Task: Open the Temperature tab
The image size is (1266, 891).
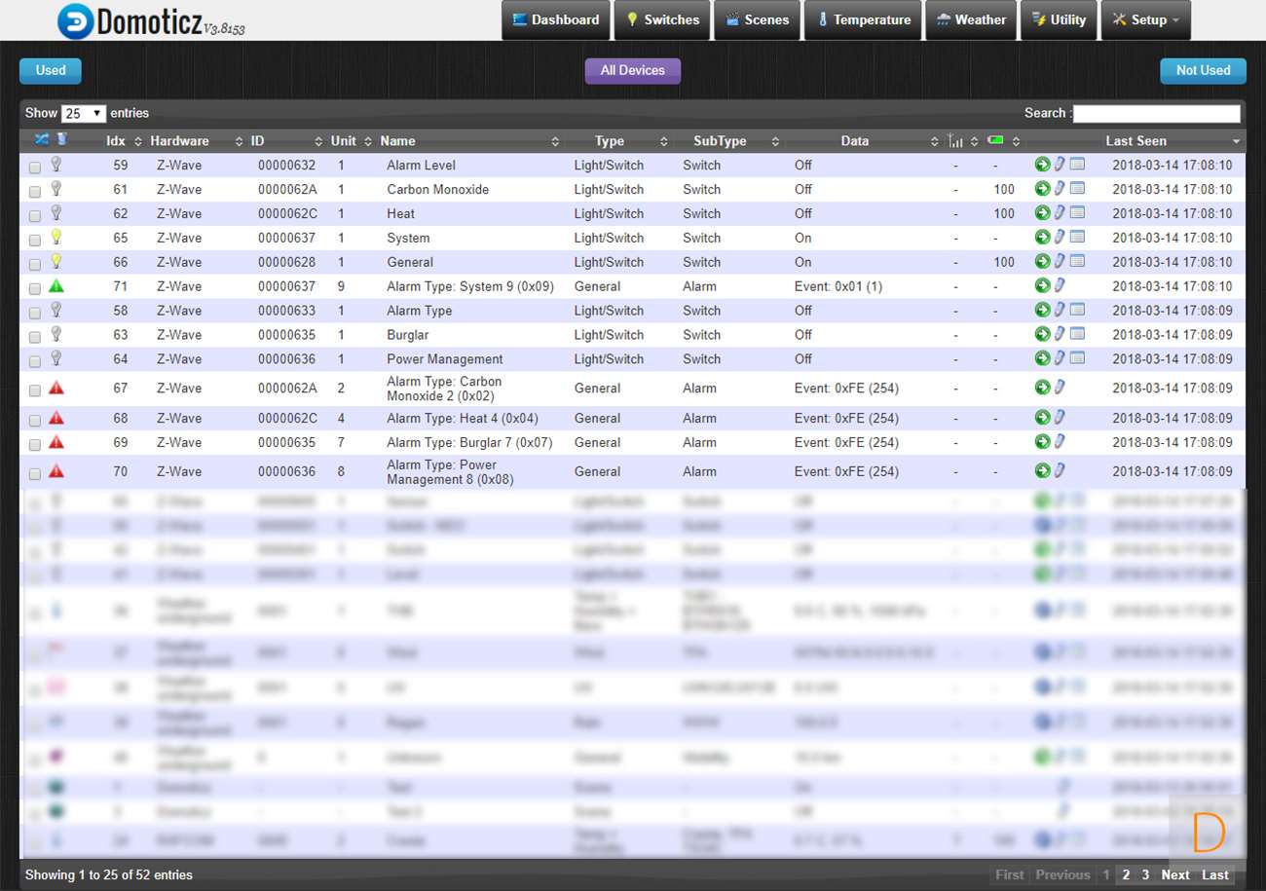Action: 863,20
